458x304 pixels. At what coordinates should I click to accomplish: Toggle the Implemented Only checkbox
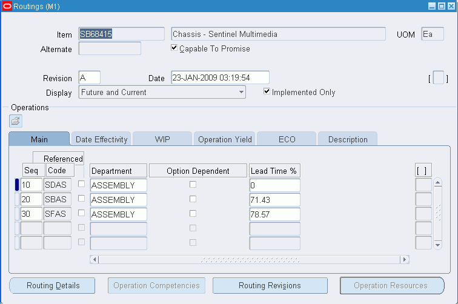pyautogui.click(x=267, y=91)
